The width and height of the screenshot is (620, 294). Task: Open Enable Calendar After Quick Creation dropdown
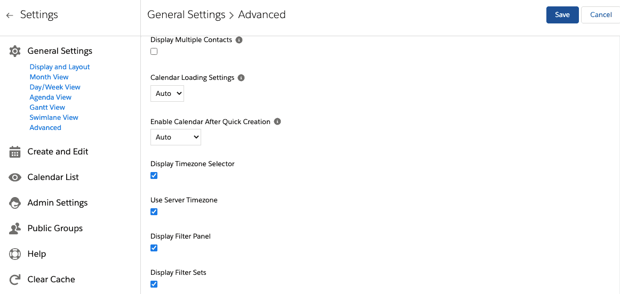click(176, 137)
